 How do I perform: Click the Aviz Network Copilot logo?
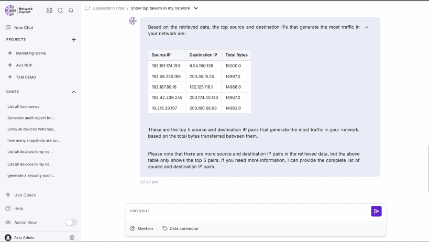(x=19, y=10)
